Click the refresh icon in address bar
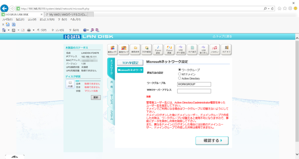The image size is (299, 159). pos(272,9)
